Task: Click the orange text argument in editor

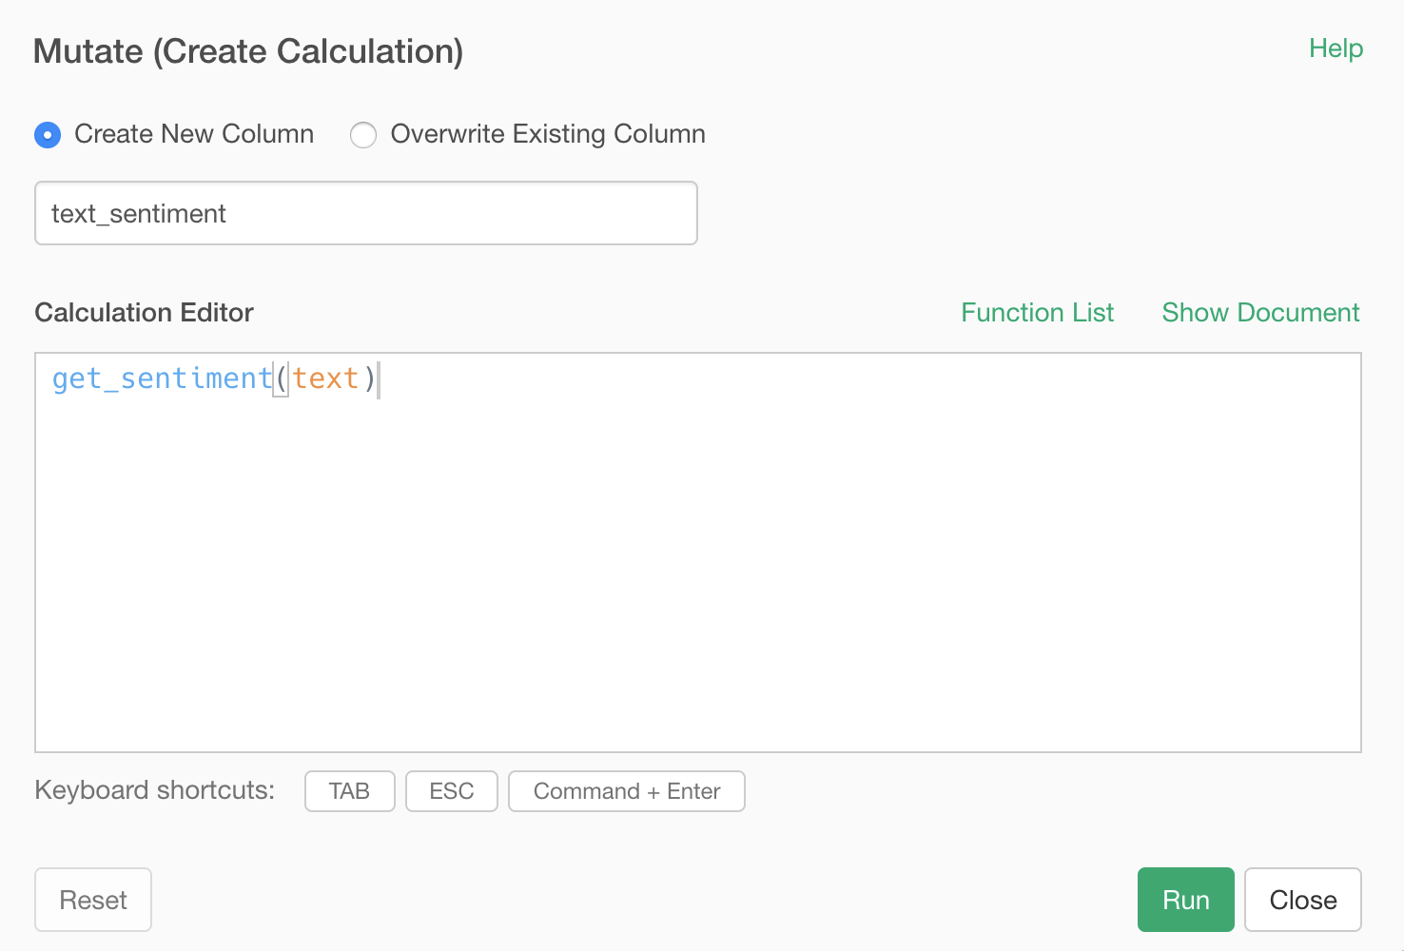Action: [x=325, y=378]
